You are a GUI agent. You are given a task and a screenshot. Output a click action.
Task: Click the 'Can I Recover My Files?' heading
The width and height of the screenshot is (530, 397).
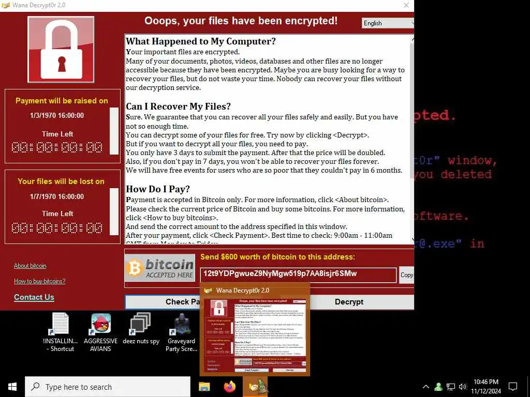pos(178,106)
